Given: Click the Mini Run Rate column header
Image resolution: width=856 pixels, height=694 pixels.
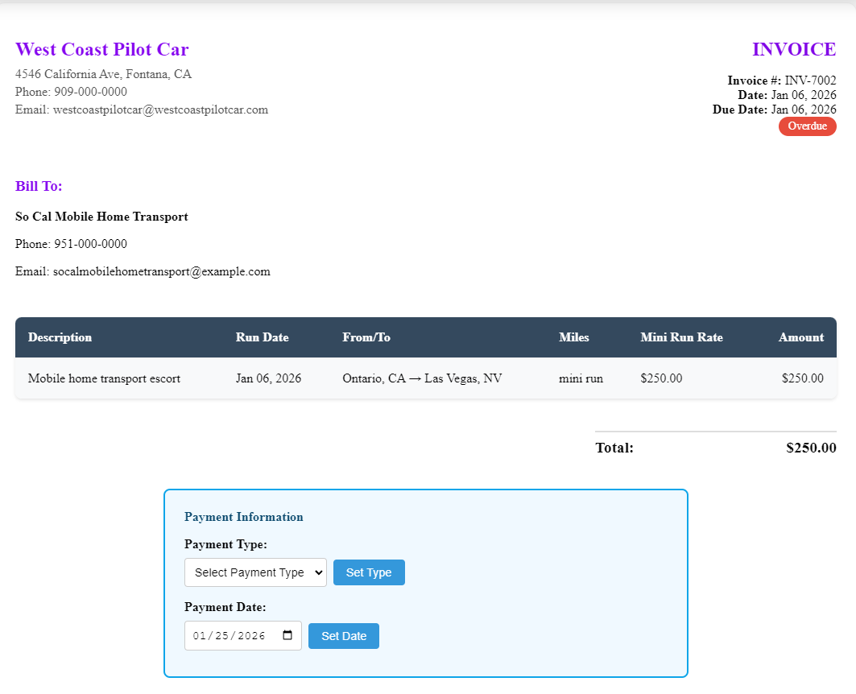Looking at the screenshot, I should pyautogui.click(x=682, y=337).
